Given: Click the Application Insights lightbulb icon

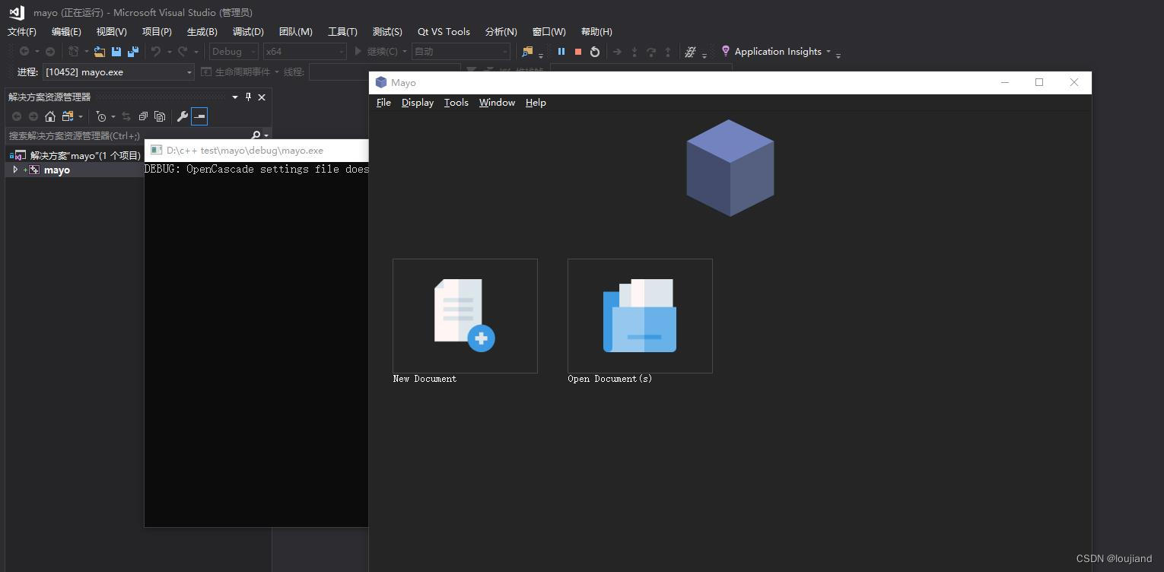Looking at the screenshot, I should (x=725, y=51).
